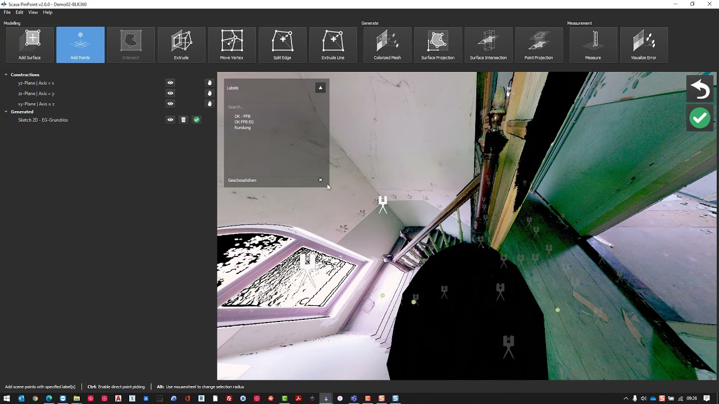Viewport: 719px width, 404px height.
Task: Select the Rundung label
Action: coord(243,127)
